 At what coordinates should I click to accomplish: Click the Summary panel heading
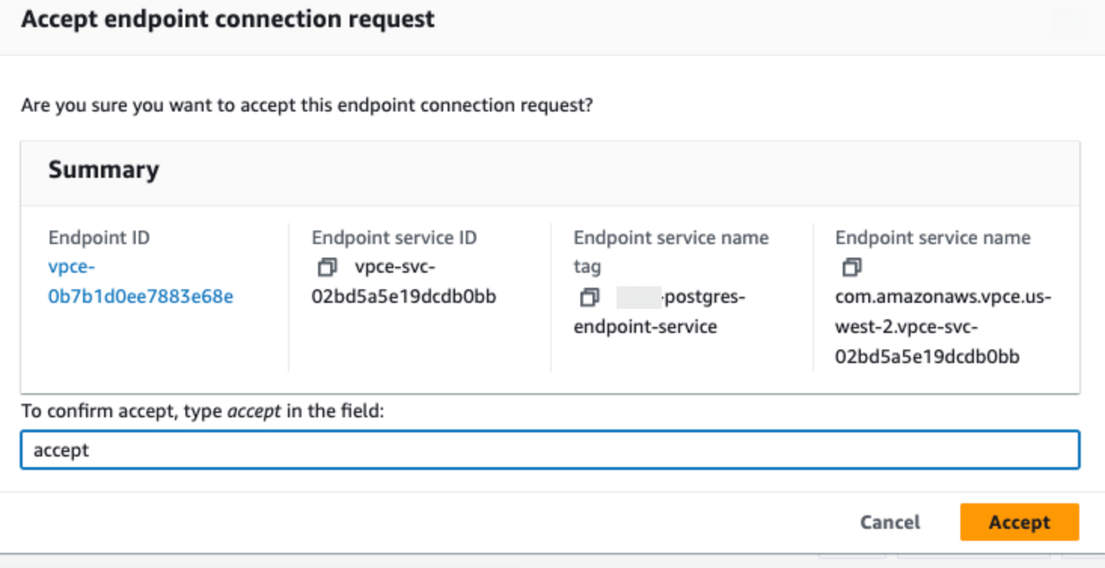tap(103, 169)
